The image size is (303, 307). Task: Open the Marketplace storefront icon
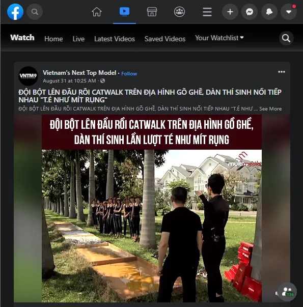pyautogui.click(x=152, y=12)
